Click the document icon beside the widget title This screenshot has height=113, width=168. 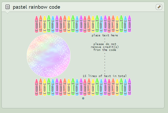pos(8,7)
